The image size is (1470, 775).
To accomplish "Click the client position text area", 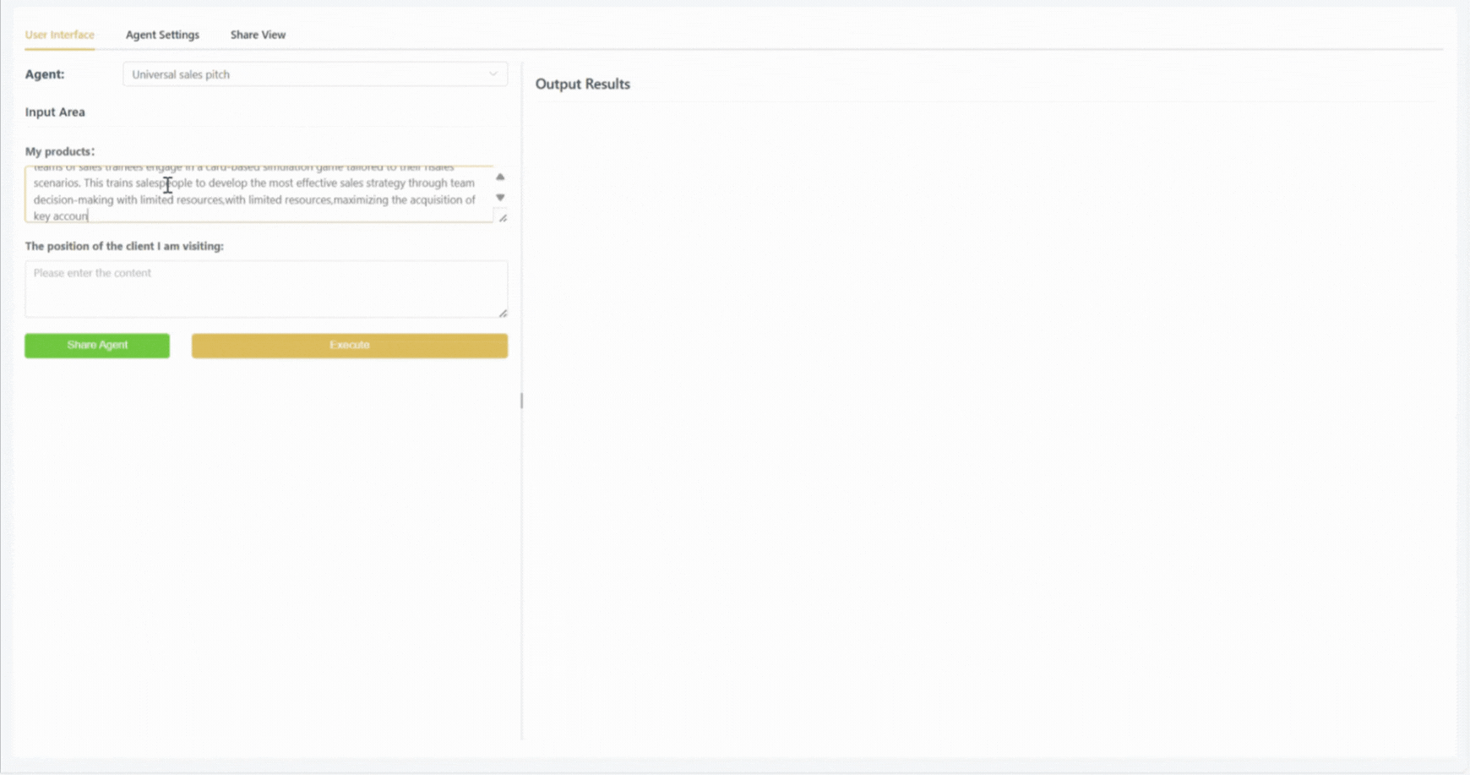I will pyautogui.click(x=266, y=289).
